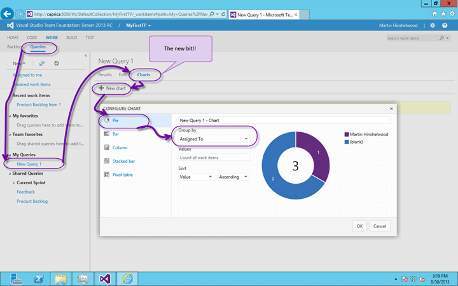This screenshot has width=458, height=286.
Task: Open PowerShell from taskbar
Action: point(39,279)
